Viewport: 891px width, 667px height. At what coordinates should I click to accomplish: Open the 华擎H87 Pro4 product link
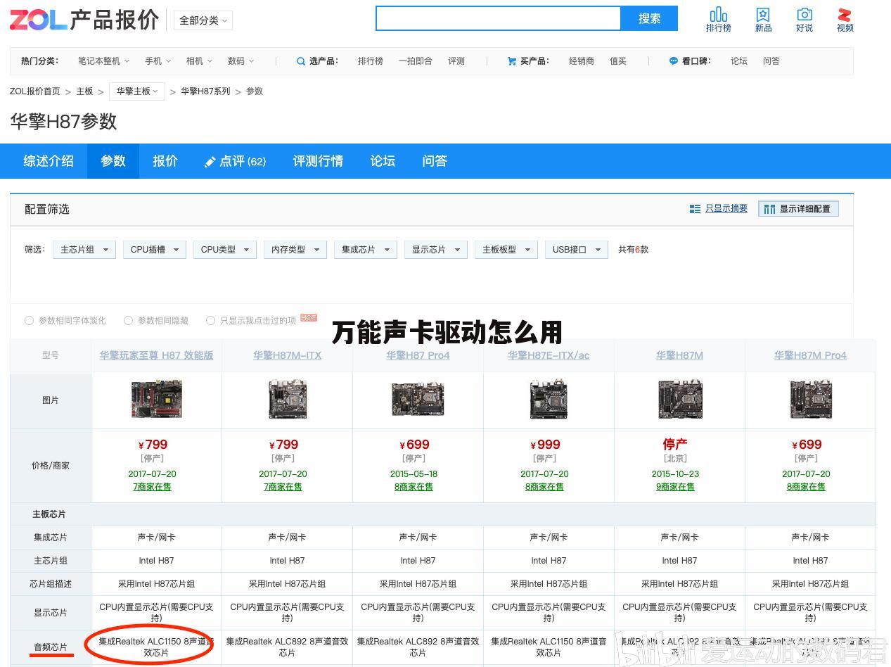[418, 355]
